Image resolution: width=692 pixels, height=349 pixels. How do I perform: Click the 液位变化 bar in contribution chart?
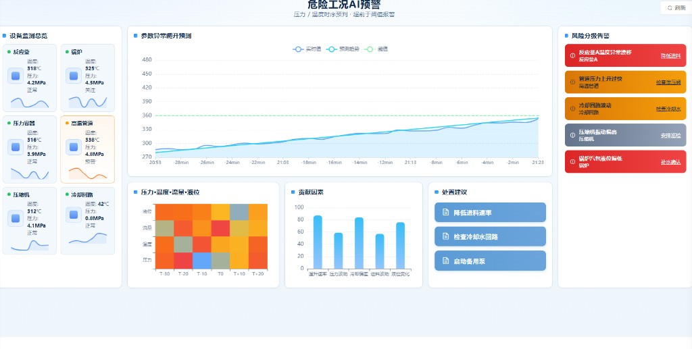pos(400,246)
